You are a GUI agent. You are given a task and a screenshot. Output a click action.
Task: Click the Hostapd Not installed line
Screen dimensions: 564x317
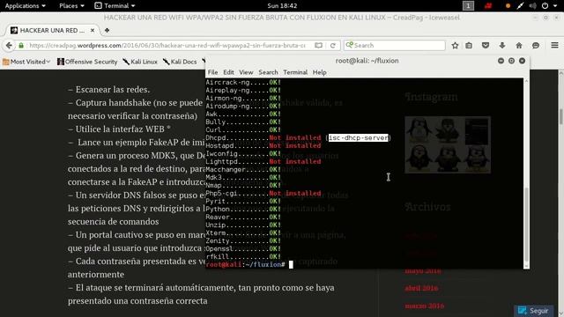(x=263, y=145)
